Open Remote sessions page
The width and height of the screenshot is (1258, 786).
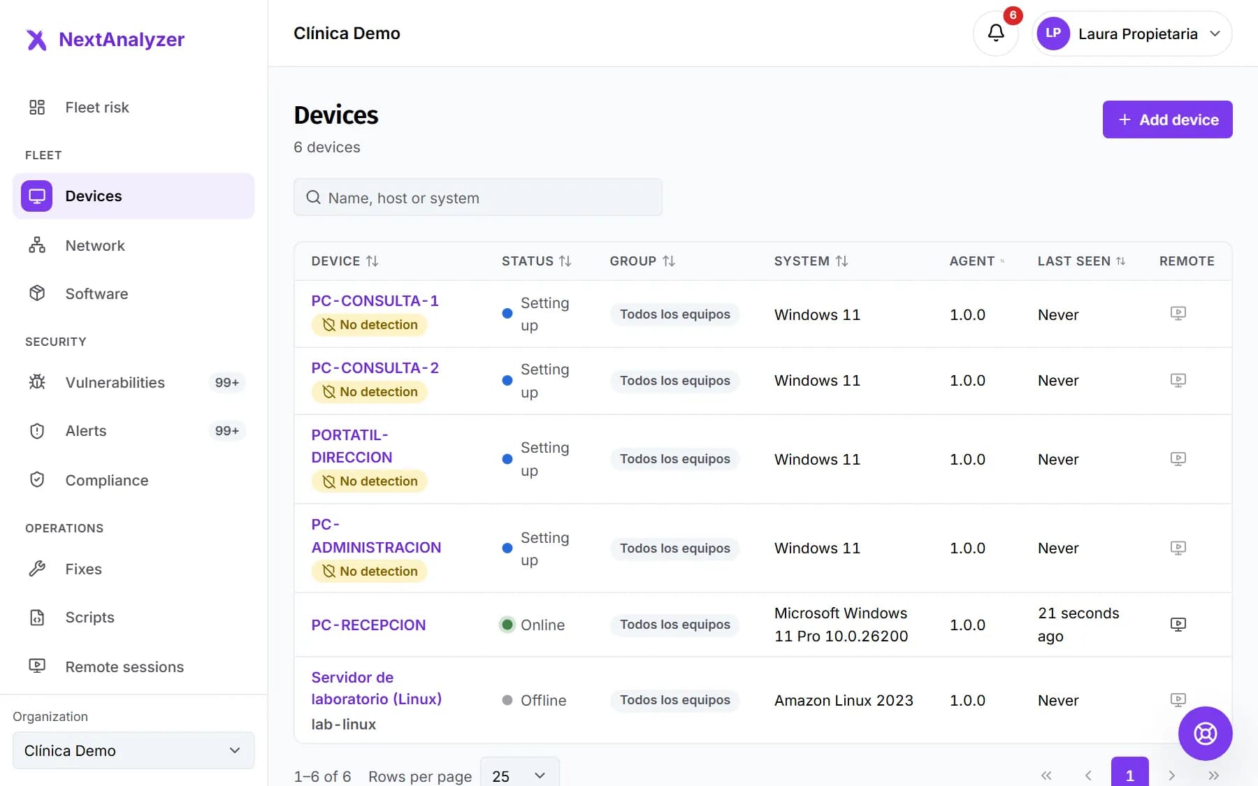133,667
